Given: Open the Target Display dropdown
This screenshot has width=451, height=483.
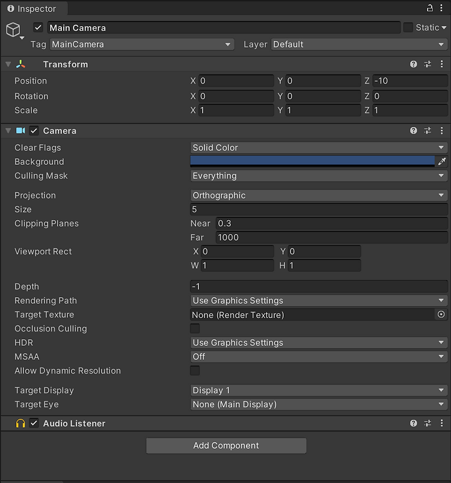Looking at the screenshot, I should 319,390.
